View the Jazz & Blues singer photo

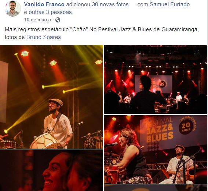tap(156, 150)
